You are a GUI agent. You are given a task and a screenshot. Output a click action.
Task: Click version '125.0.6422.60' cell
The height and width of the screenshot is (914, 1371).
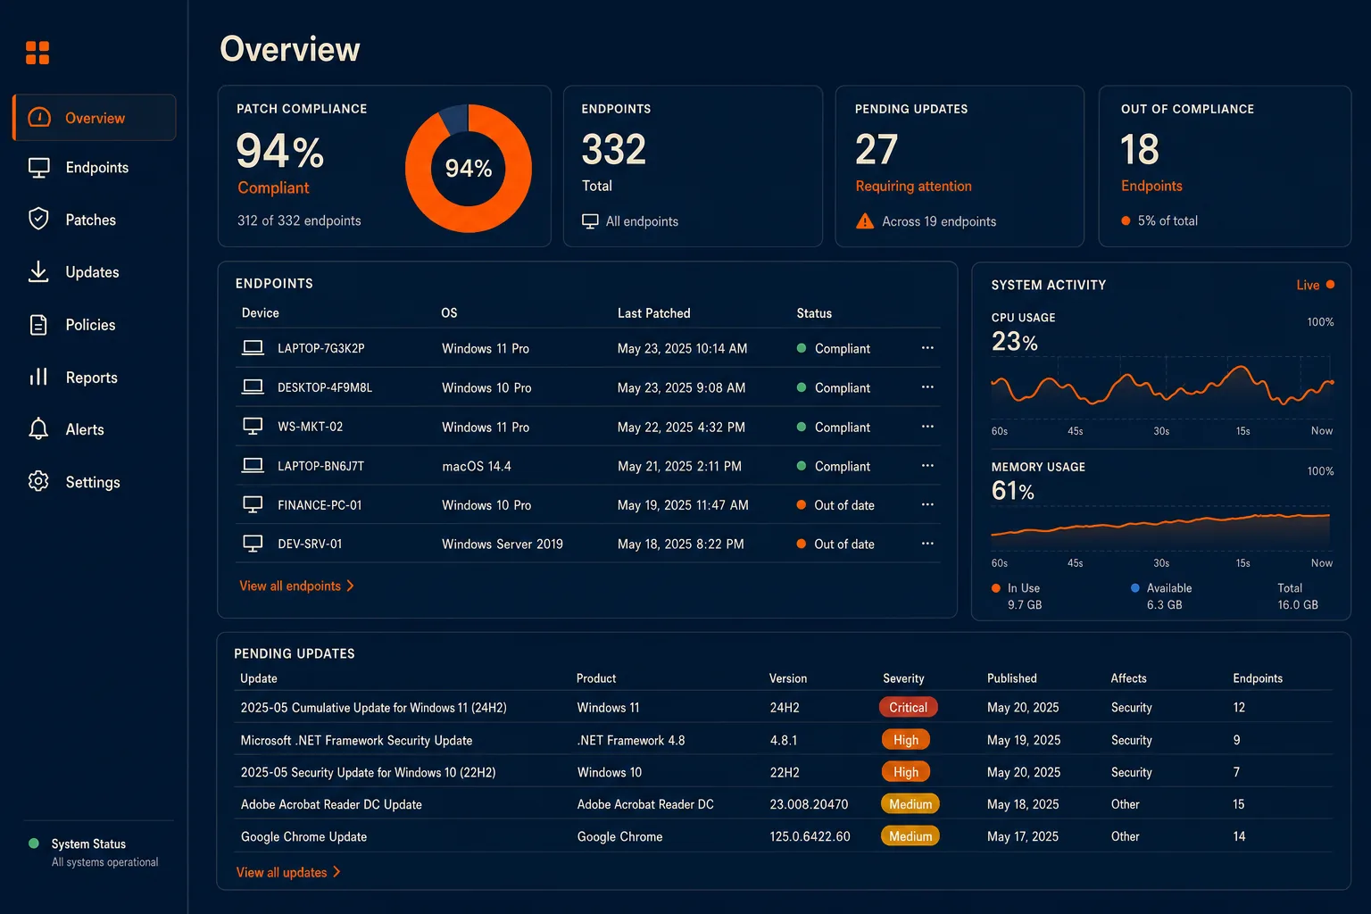(810, 836)
